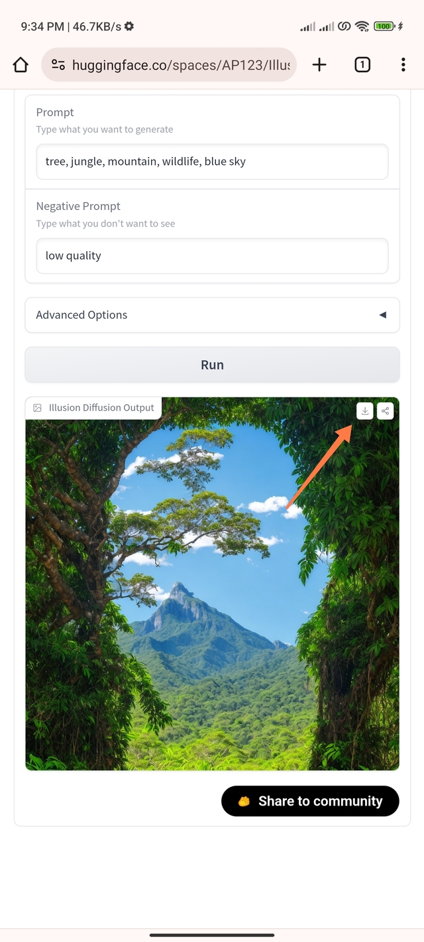Tap the bottom navigation gesture bar
The image size is (424, 942).
click(x=212, y=935)
